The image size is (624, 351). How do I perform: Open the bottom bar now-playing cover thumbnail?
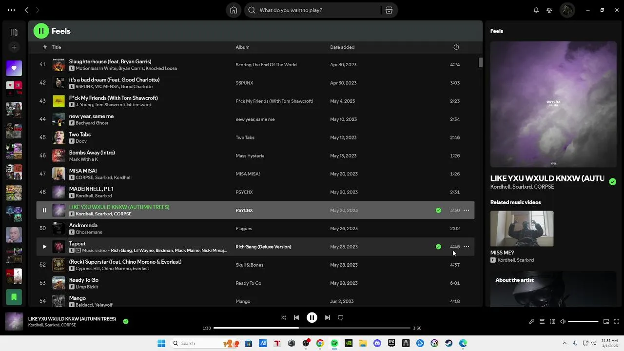(x=14, y=322)
